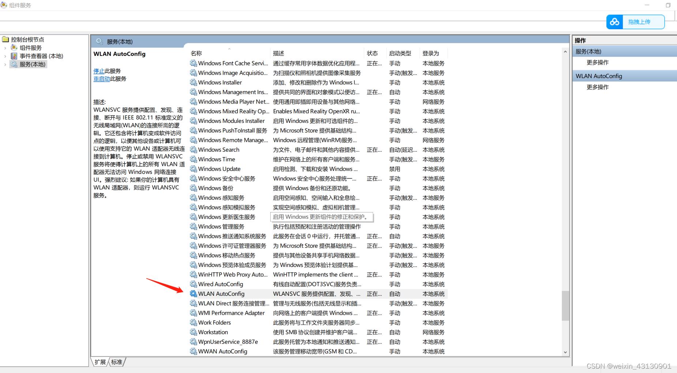Click the cloud icon on 拖拽上传 button
The image size is (677, 373).
pyautogui.click(x=615, y=22)
